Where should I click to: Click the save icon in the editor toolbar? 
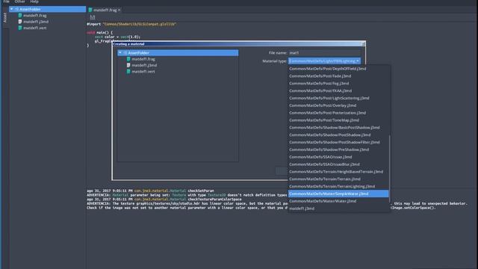[x=93, y=17]
